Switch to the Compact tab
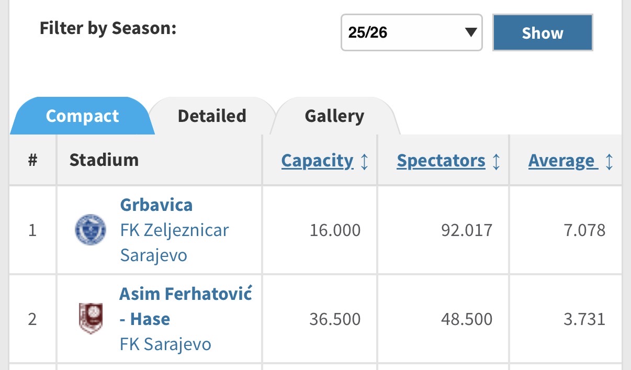631x370 pixels. pyautogui.click(x=82, y=116)
